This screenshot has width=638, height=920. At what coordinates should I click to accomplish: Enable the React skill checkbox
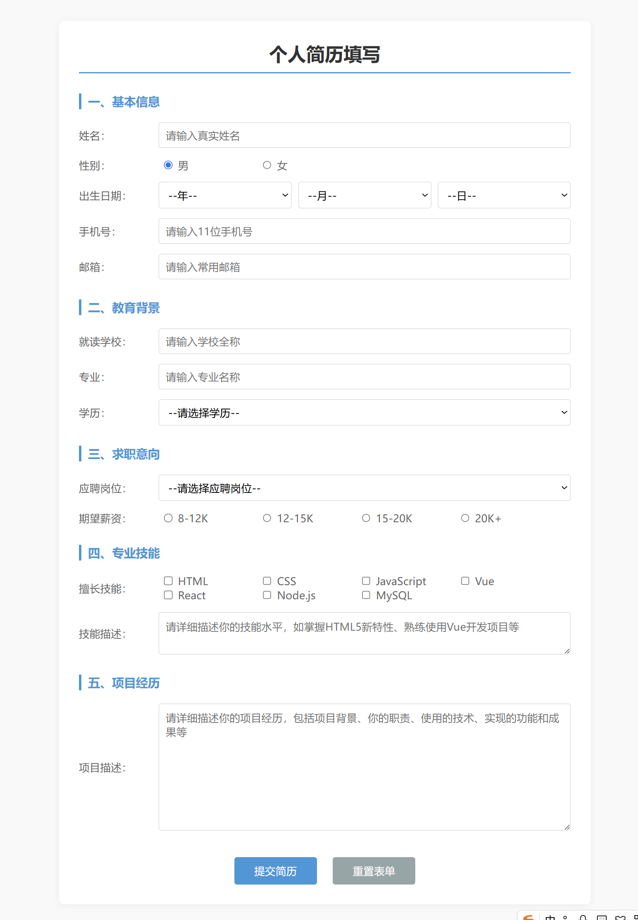point(168,595)
